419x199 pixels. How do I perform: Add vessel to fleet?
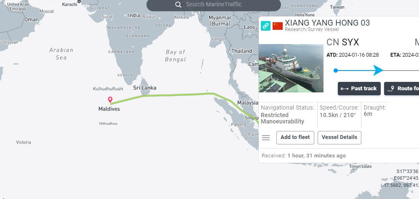[x=295, y=138]
